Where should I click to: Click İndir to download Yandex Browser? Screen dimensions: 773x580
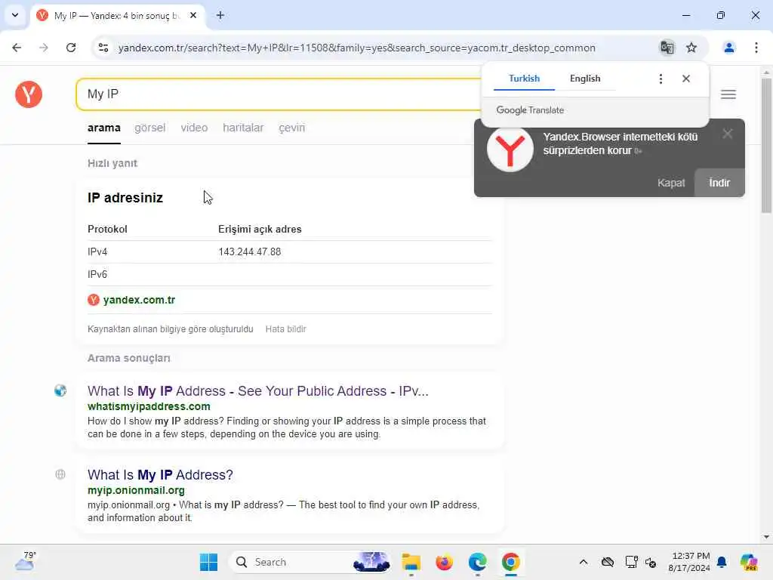pos(719,183)
